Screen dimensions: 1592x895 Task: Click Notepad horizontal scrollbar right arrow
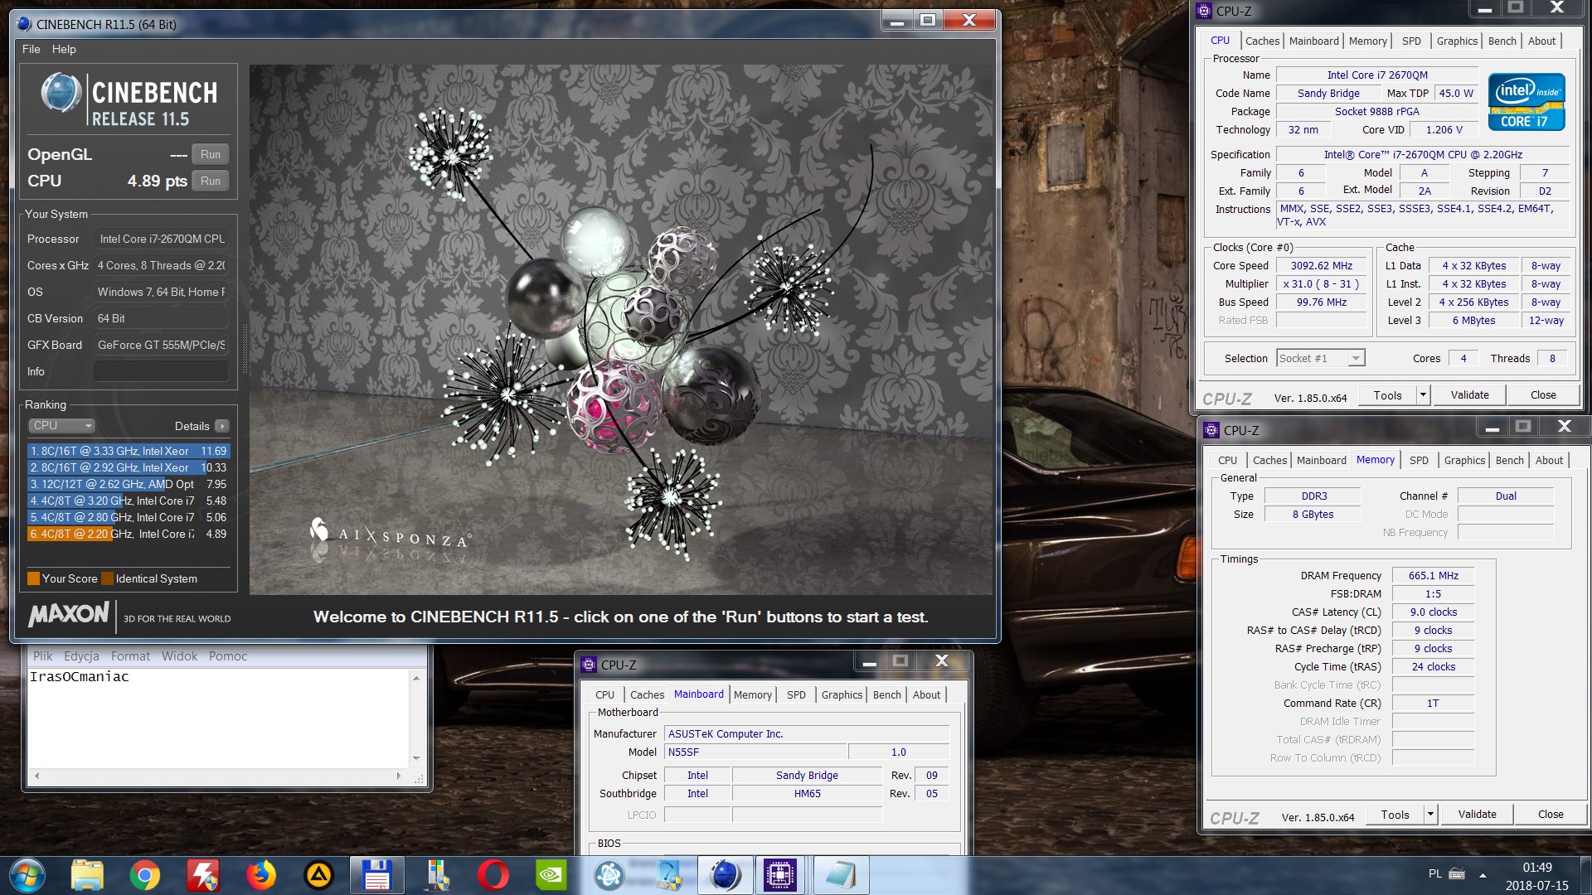pos(399,776)
